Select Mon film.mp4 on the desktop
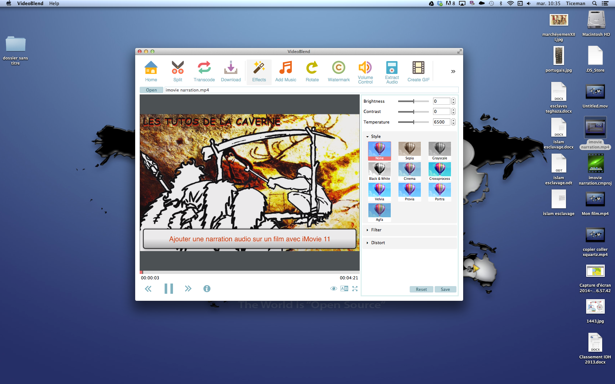Image resolution: width=615 pixels, height=384 pixels. [595, 204]
